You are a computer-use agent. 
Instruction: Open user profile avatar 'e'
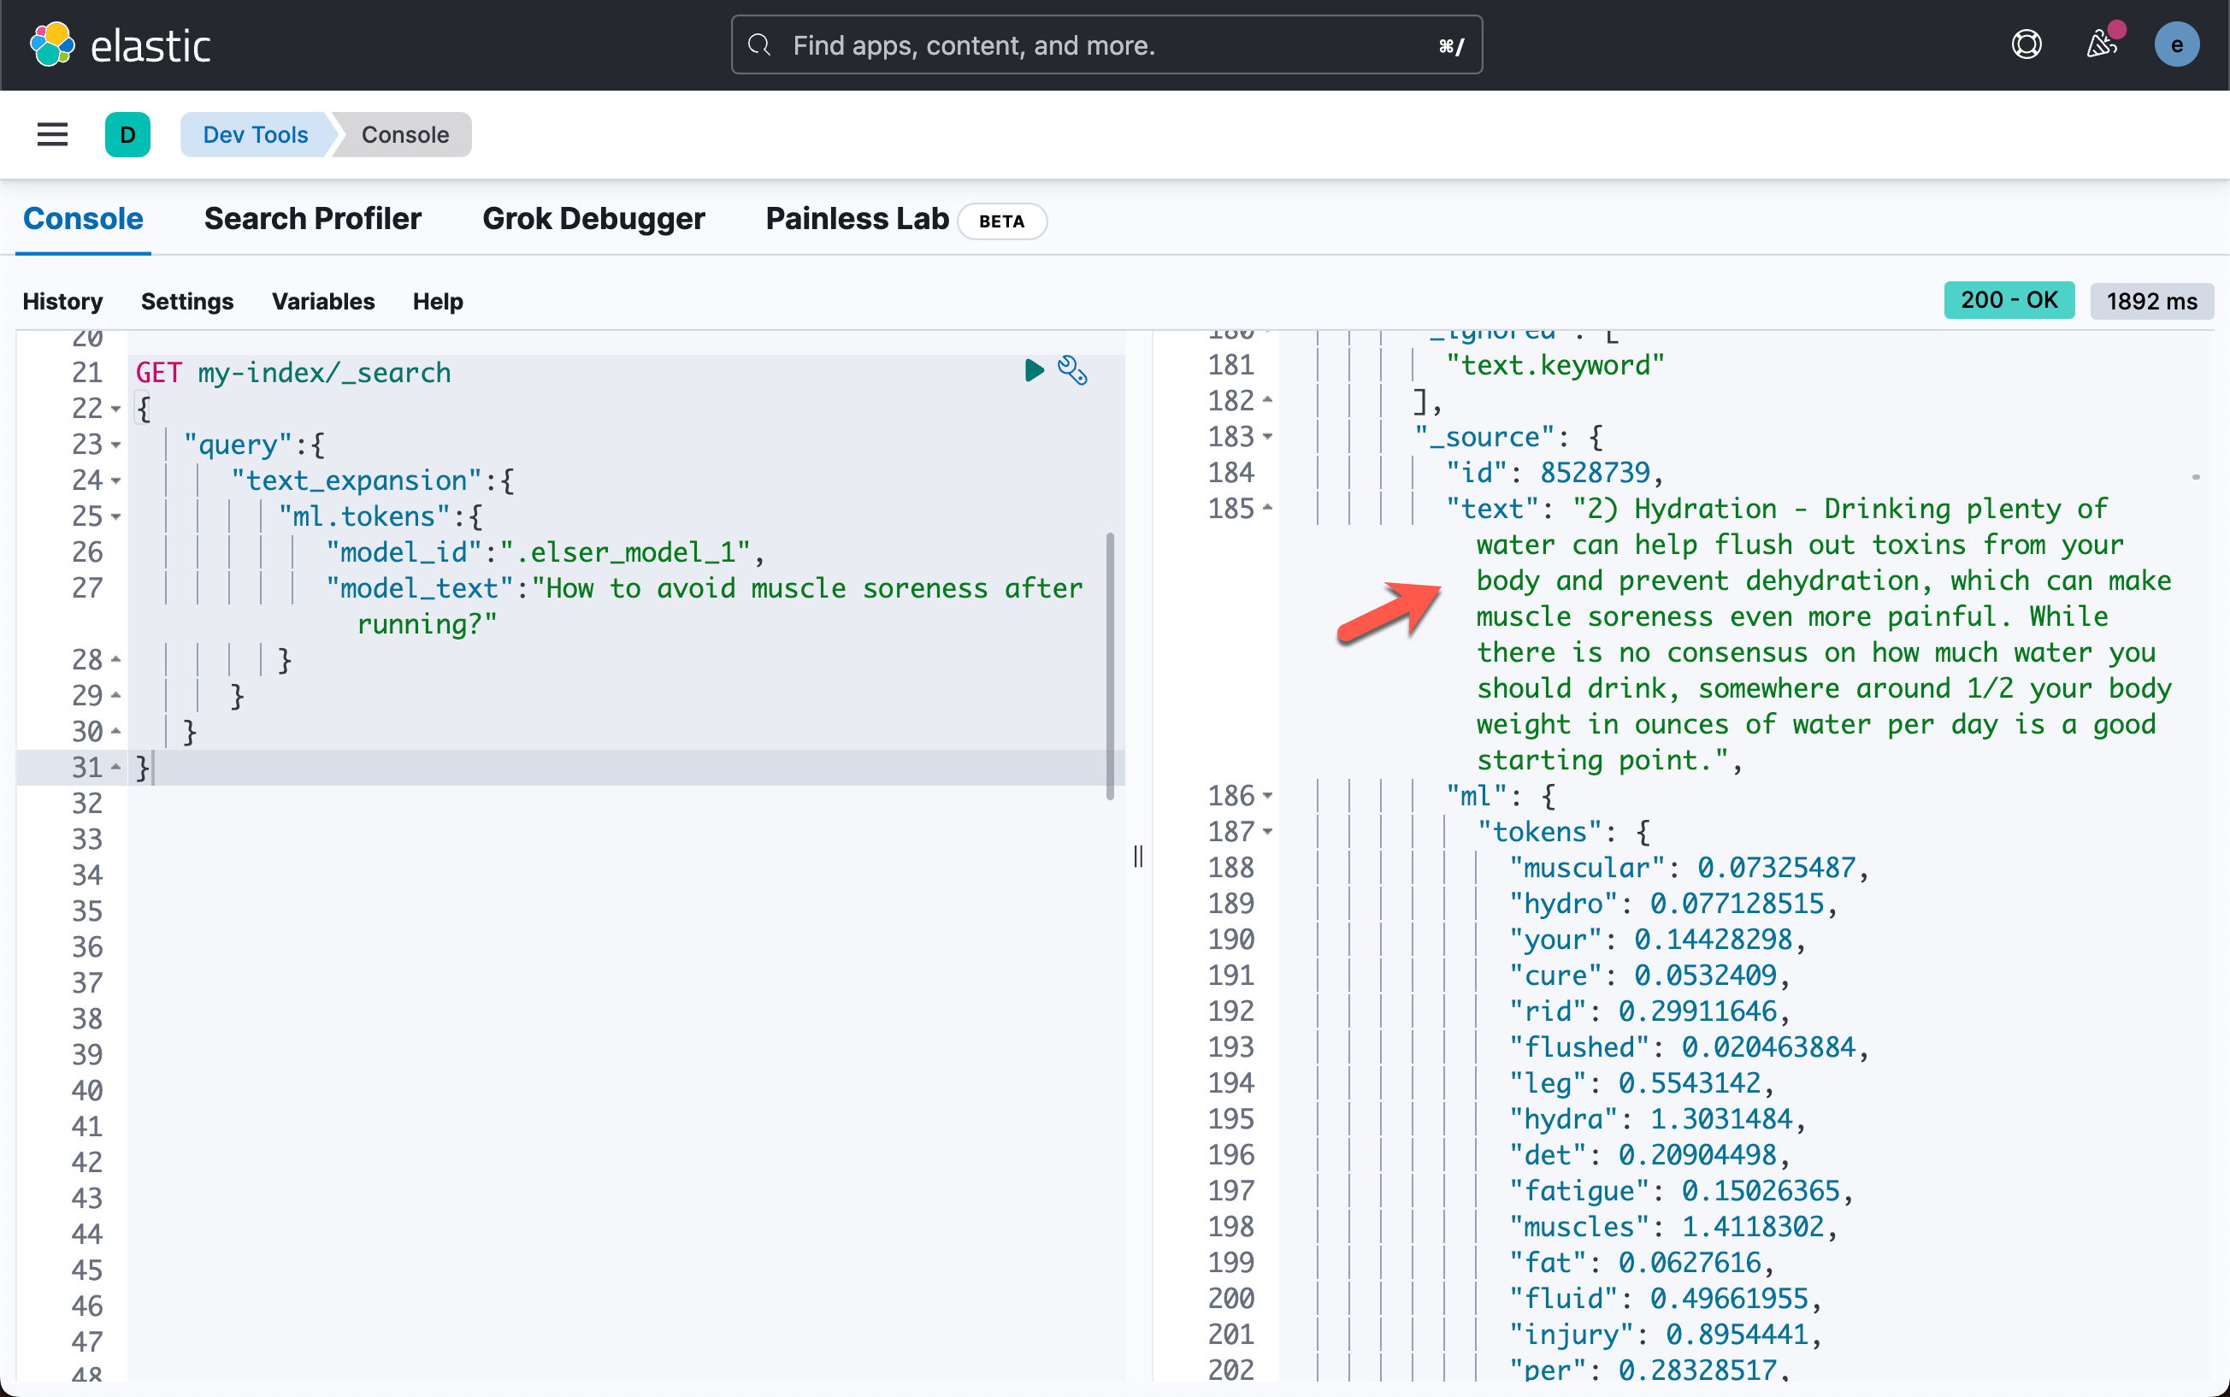click(x=2176, y=45)
